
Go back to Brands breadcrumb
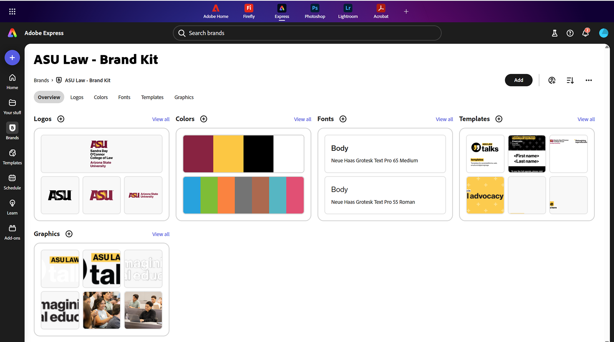(41, 80)
